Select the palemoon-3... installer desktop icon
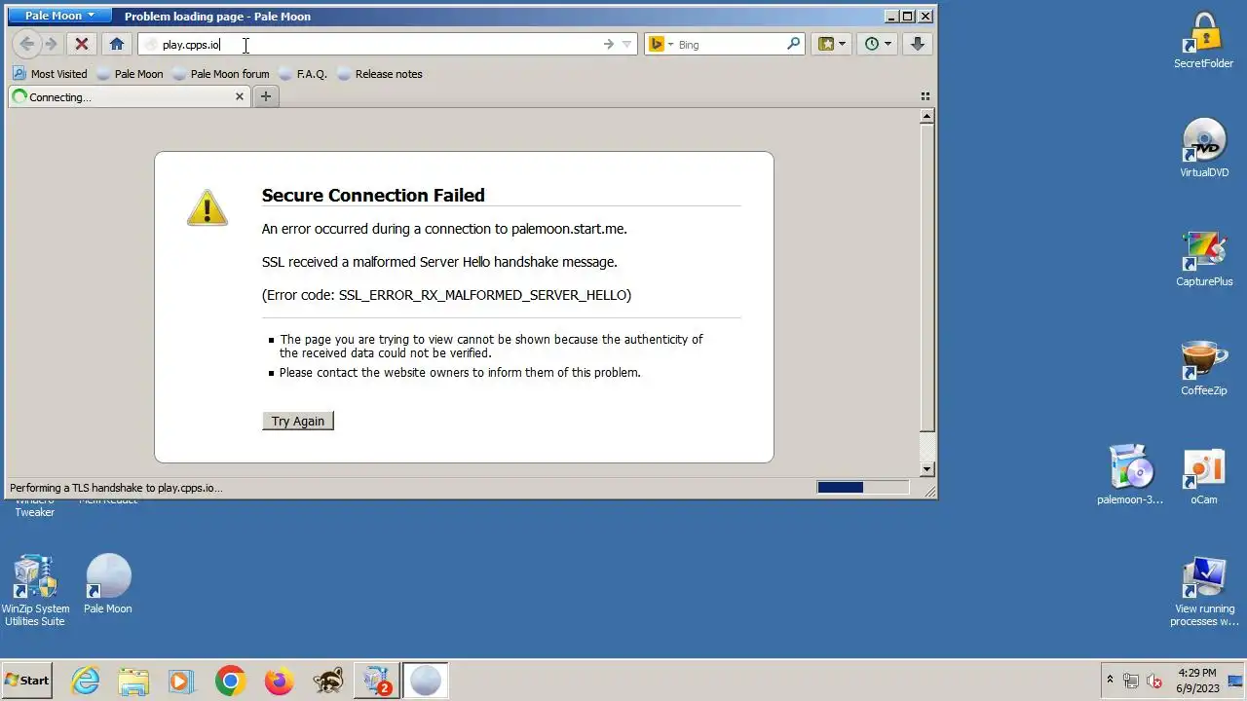 1130,476
